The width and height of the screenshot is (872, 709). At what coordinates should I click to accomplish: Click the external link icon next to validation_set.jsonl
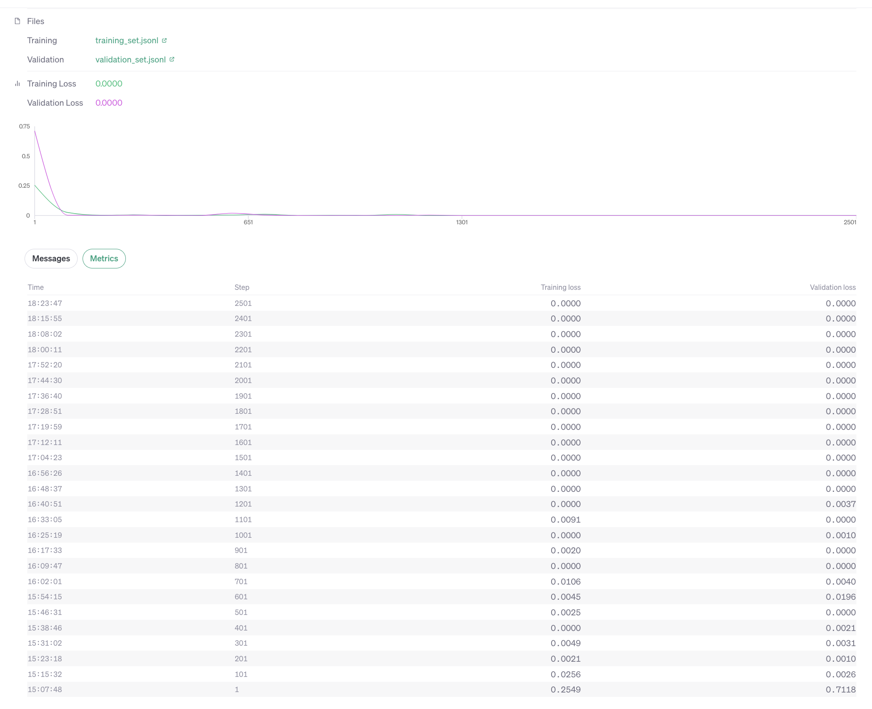[x=172, y=59]
